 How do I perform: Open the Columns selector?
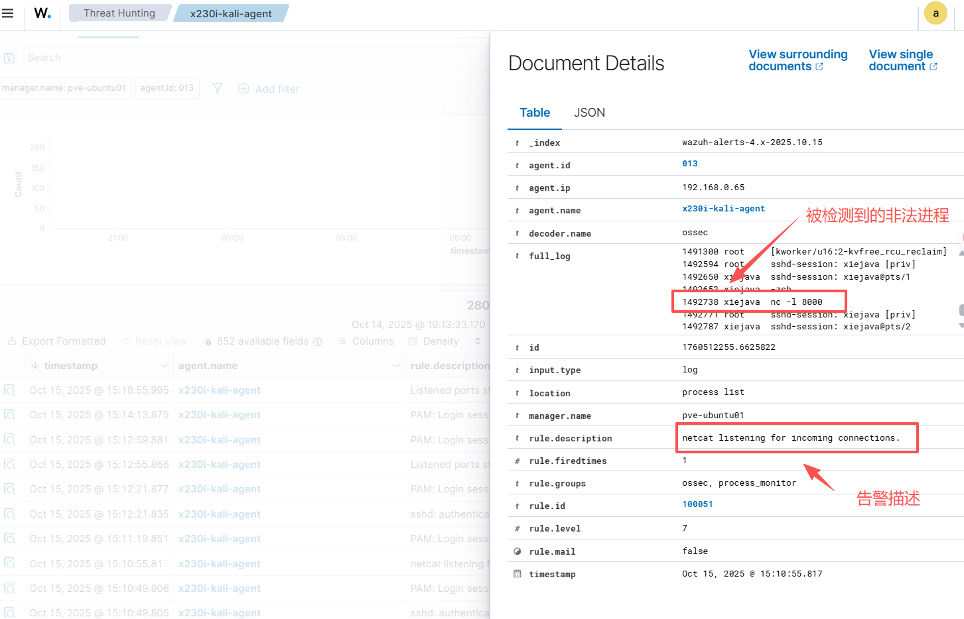point(366,341)
